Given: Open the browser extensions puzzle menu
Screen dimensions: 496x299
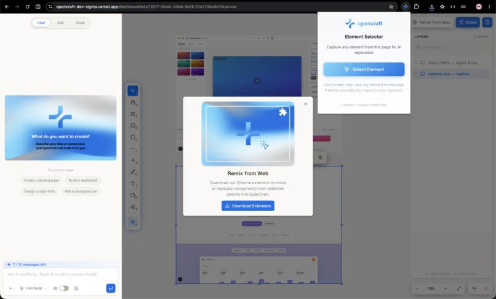Looking at the screenshot, I should click(x=416, y=7).
